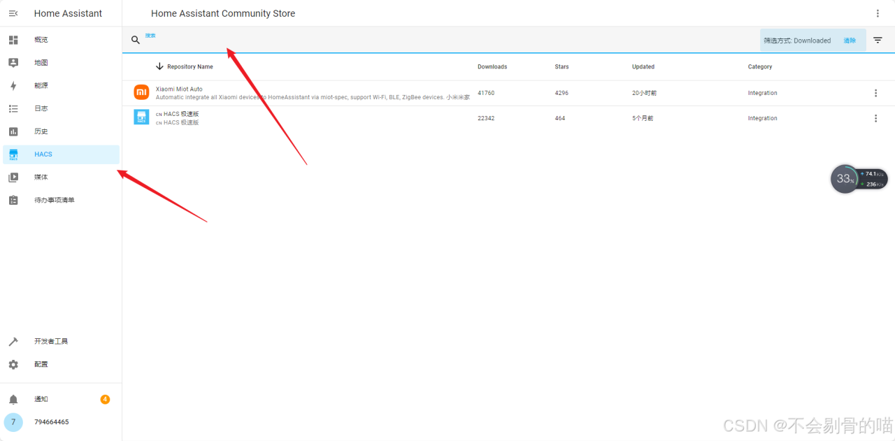The width and height of the screenshot is (895, 441).
Task: Click the network speed readout on floating widget
Action: pos(873,179)
